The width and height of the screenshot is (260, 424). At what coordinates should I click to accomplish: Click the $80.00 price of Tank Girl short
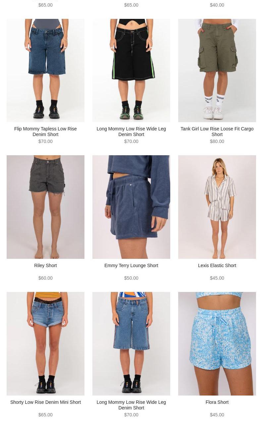(x=217, y=141)
